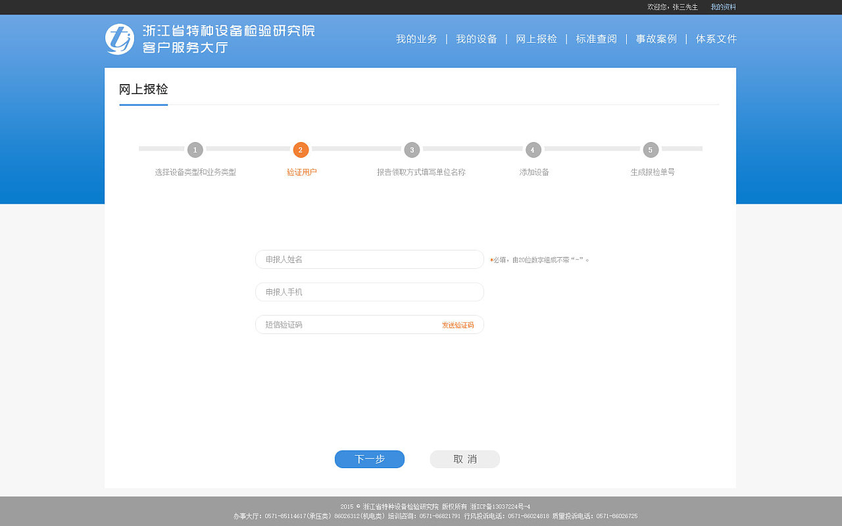Open the 事故案例 menu item
Screen dimensions: 842x526
pyautogui.click(x=655, y=39)
